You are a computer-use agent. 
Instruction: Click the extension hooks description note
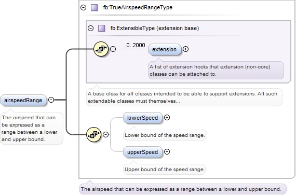point(216,71)
